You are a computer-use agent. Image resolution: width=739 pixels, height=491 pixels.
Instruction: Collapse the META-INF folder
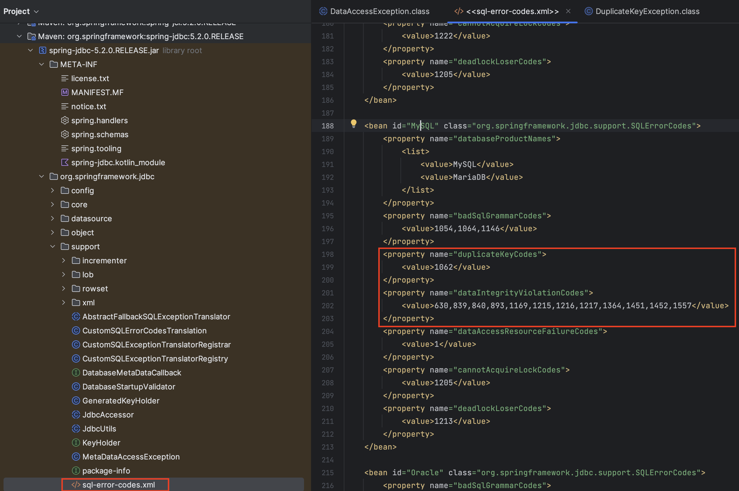pos(42,64)
